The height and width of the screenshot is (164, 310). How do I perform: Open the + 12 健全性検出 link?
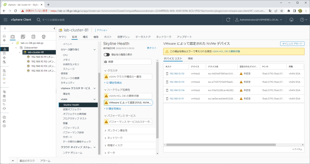click(113, 83)
